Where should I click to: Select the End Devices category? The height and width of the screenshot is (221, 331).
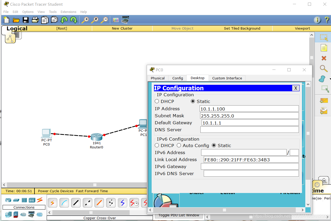(8, 215)
